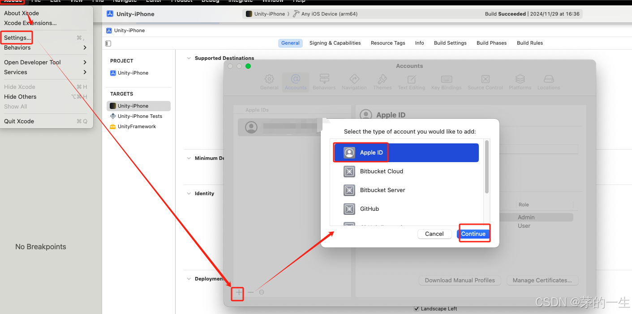
Task: Select the Apple ID account type
Action: pos(406,152)
